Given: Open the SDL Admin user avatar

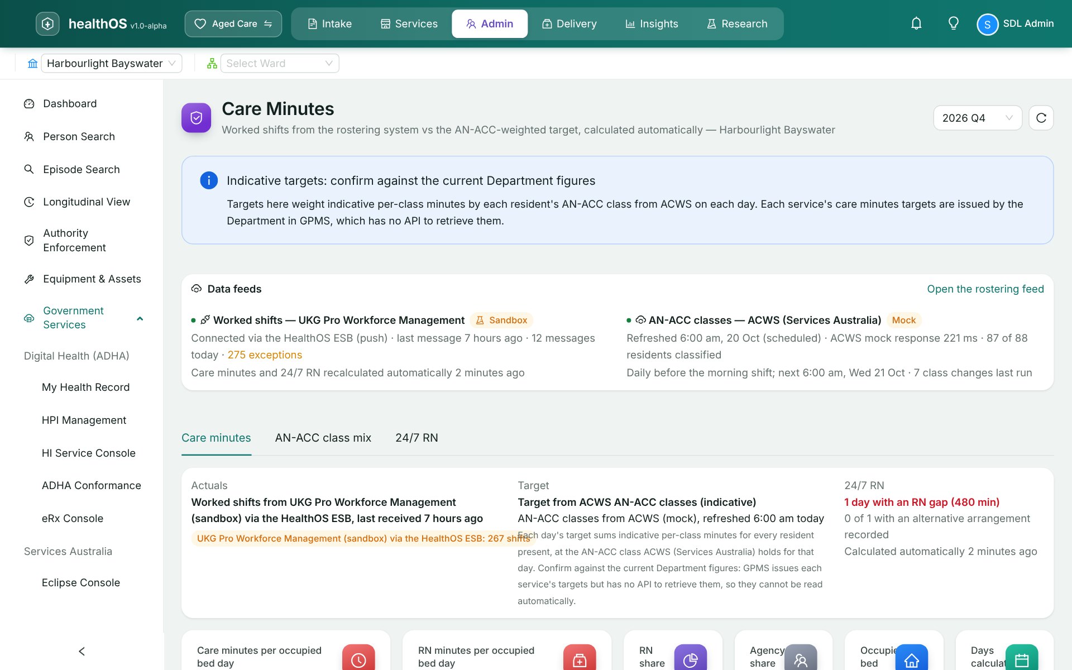Looking at the screenshot, I should pyautogui.click(x=987, y=24).
